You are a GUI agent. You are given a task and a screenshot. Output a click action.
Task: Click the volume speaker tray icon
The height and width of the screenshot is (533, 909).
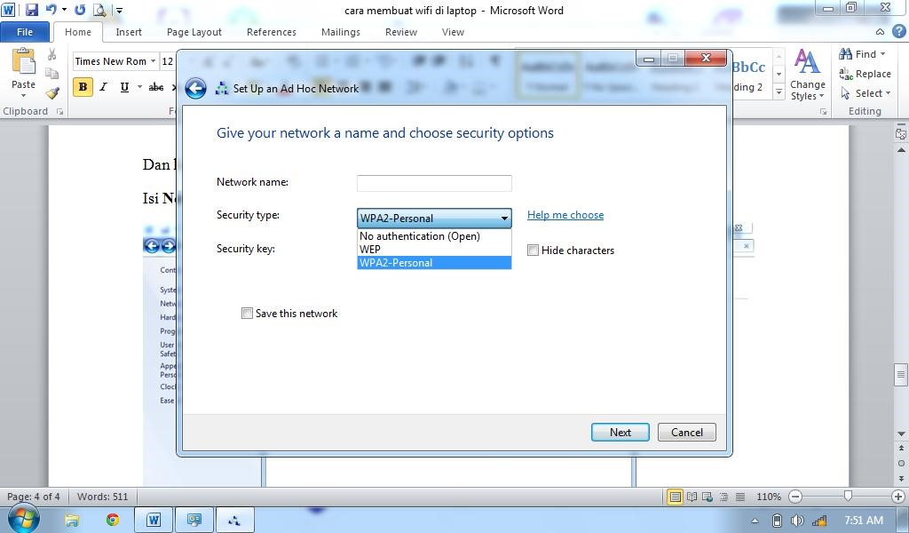click(x=797, y=521)
